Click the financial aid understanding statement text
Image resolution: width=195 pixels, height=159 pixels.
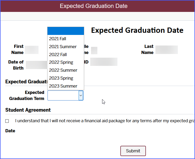click(105, 121)
